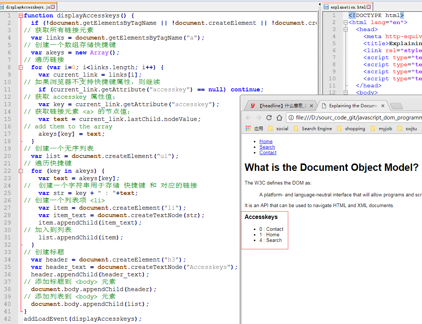Click 'The W3C defines the DOM as:' paragraph
422x324 pixels.
pos(278,183)
